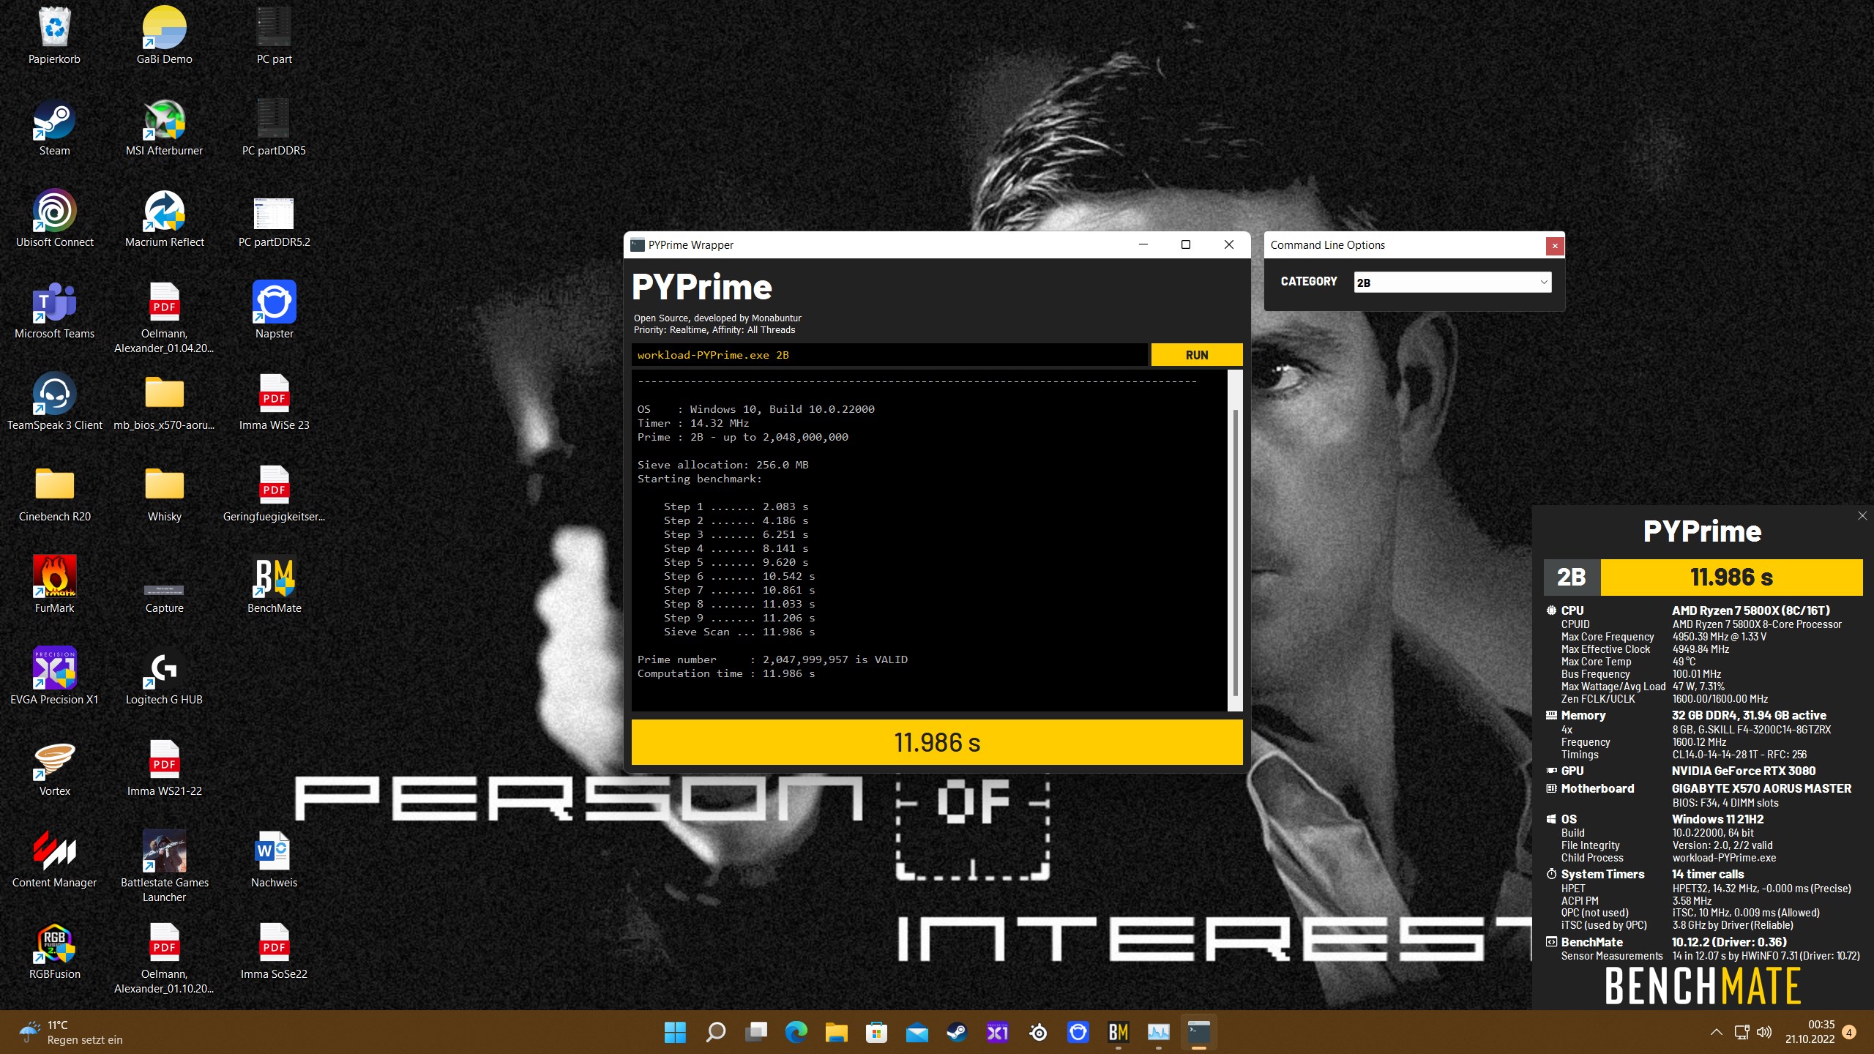Viewport: 1874px width, 1054px height.
Task: Open the Cinebench R20 folder
Action: tap(54, 492)
